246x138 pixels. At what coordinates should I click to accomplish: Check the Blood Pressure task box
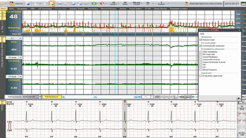pos(201,70)
